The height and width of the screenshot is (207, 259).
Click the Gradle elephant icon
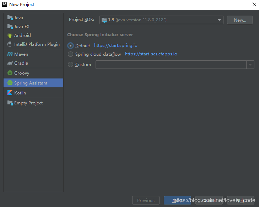point(10,63)
